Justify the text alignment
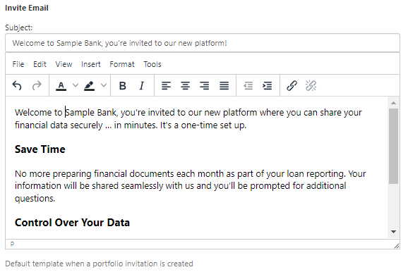 (224, 85)
